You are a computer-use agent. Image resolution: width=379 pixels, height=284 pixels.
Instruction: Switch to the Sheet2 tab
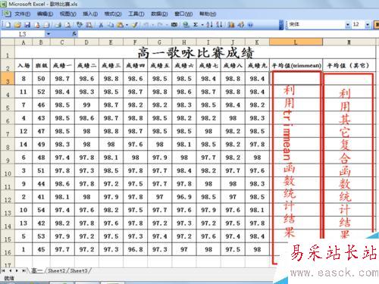coord(57,271)
